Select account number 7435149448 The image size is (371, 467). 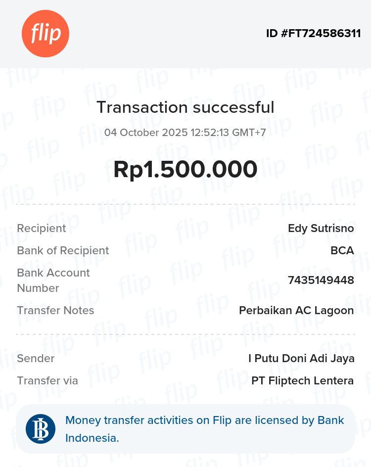pos(321,280)
